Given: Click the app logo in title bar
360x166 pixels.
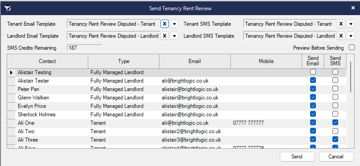Looking at the screenshot, I should pos(8,8).
